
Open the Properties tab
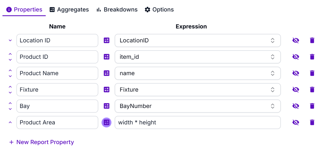pyautogui.click(x=24, y=10)
